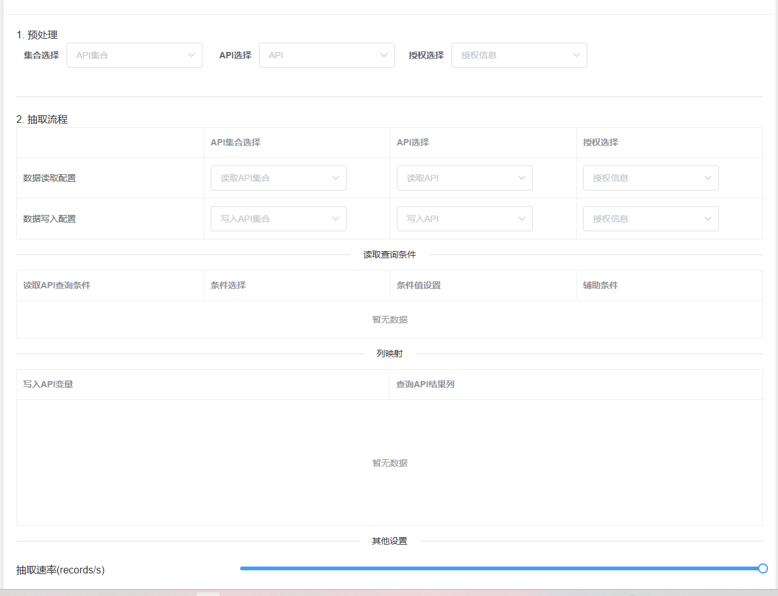This screenshot has width=778, height=596.
Task: Click the 数据读取配置 row label
Action: 50,178
